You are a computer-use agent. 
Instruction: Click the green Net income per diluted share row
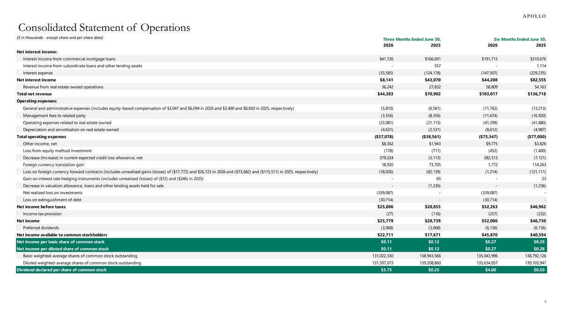[281, 249]
